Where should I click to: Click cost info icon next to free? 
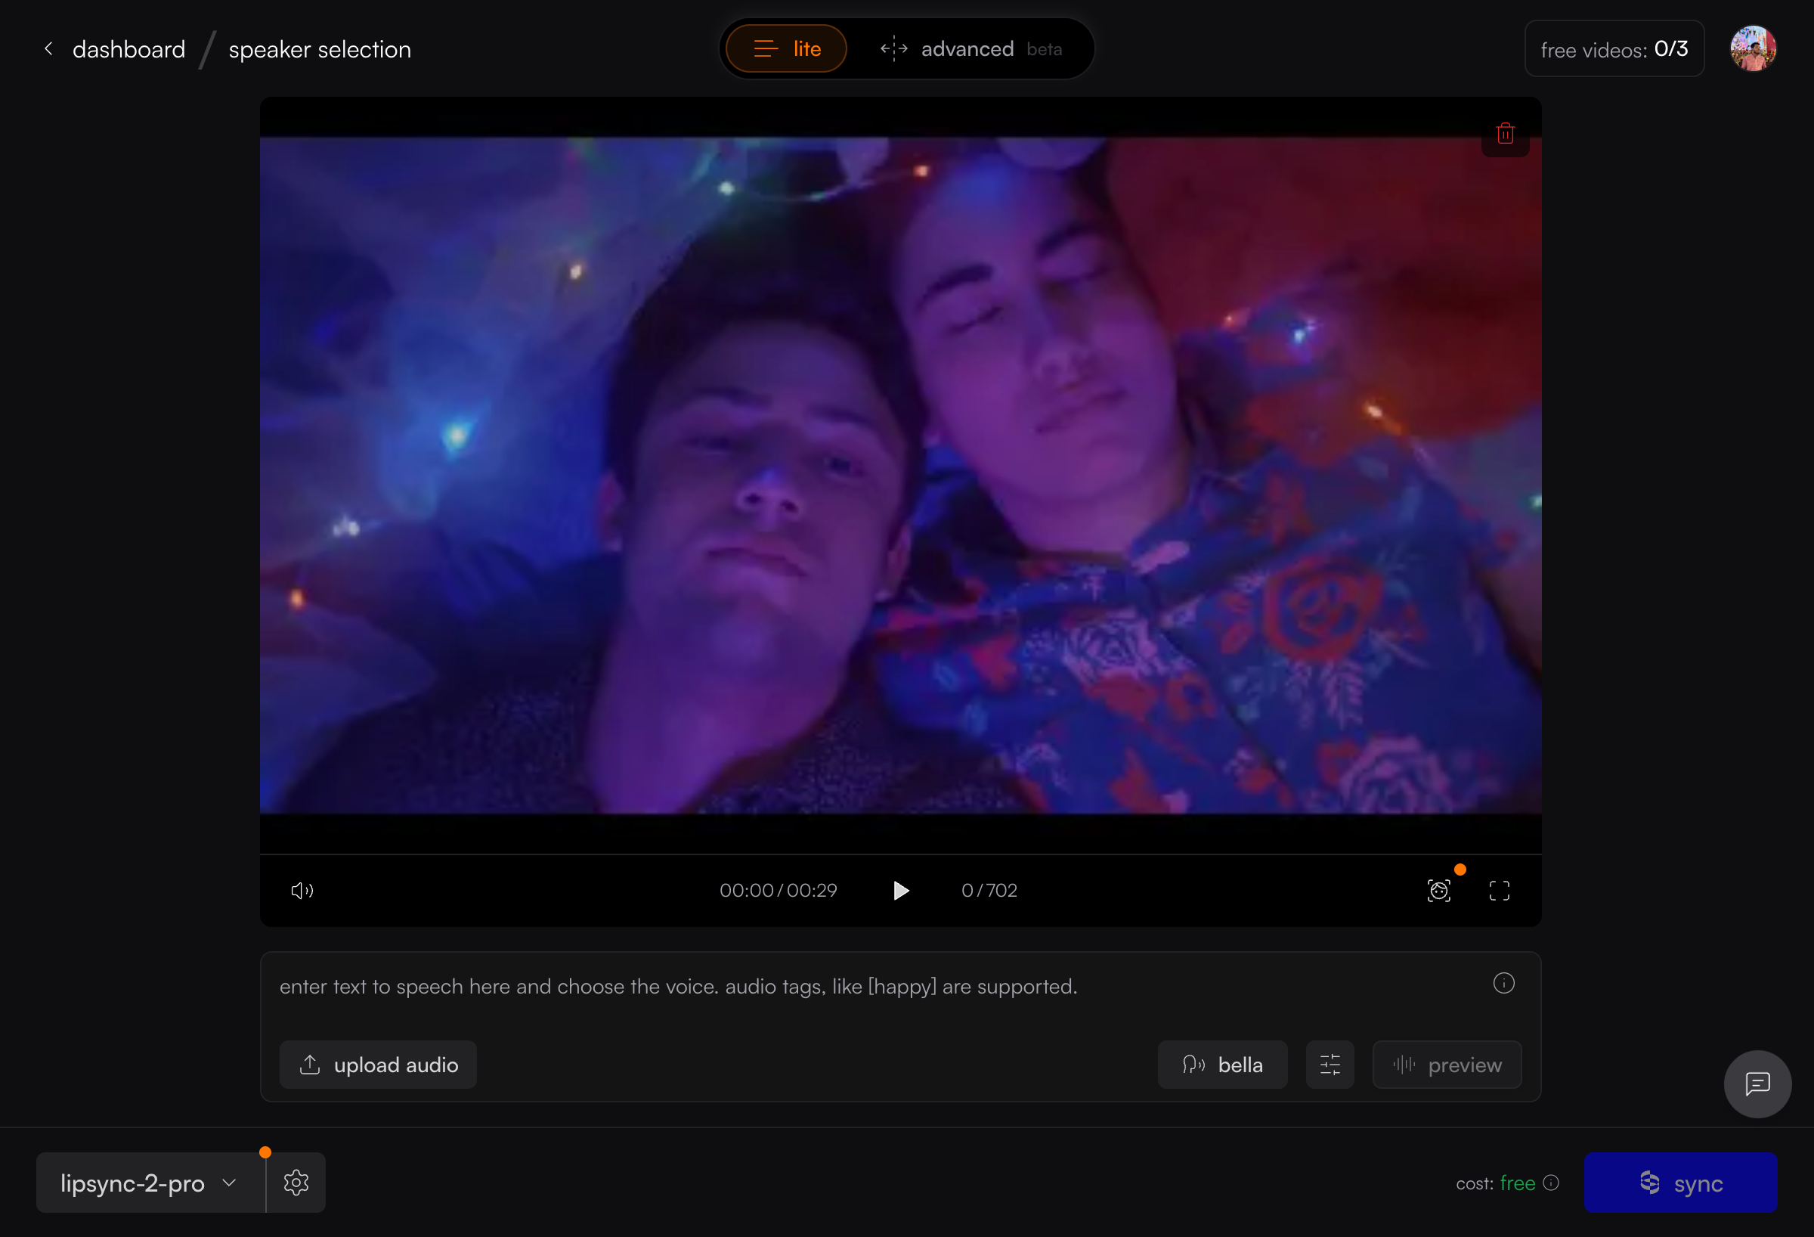coord(1552,1183)
